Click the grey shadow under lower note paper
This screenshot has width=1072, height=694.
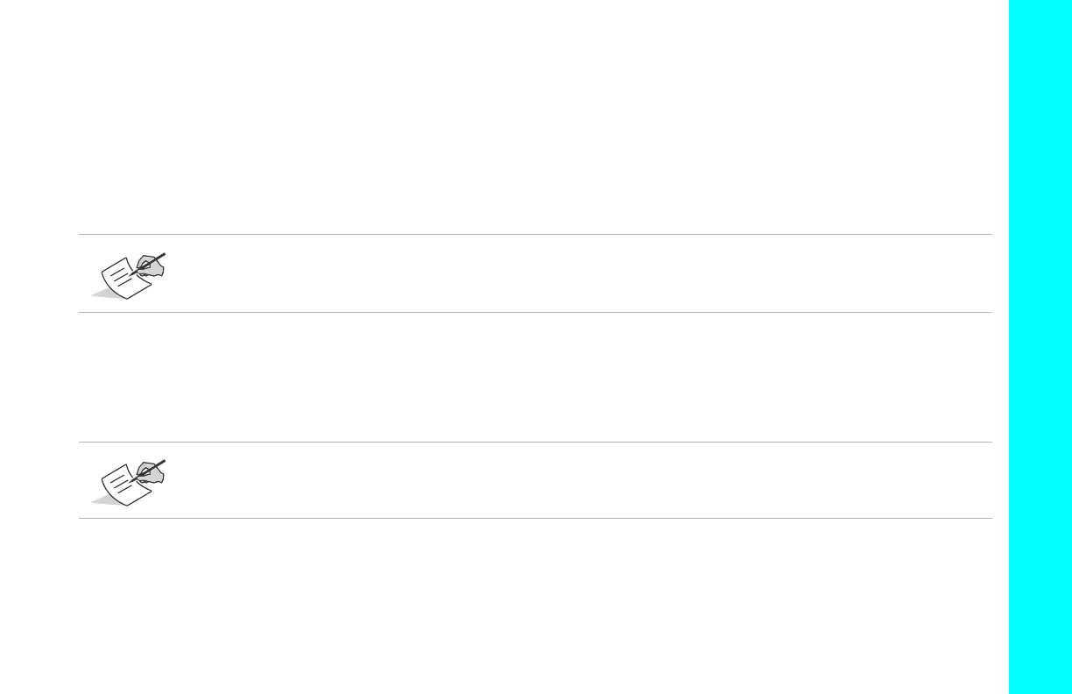(x=101, y=501)
